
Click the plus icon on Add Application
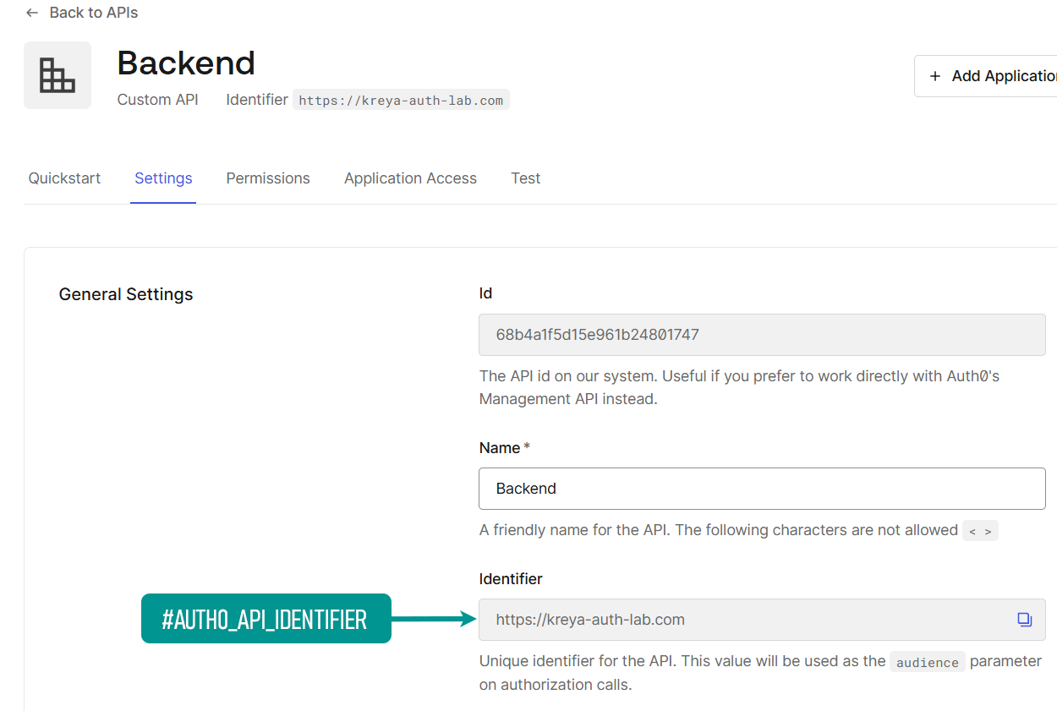(935, 76)
